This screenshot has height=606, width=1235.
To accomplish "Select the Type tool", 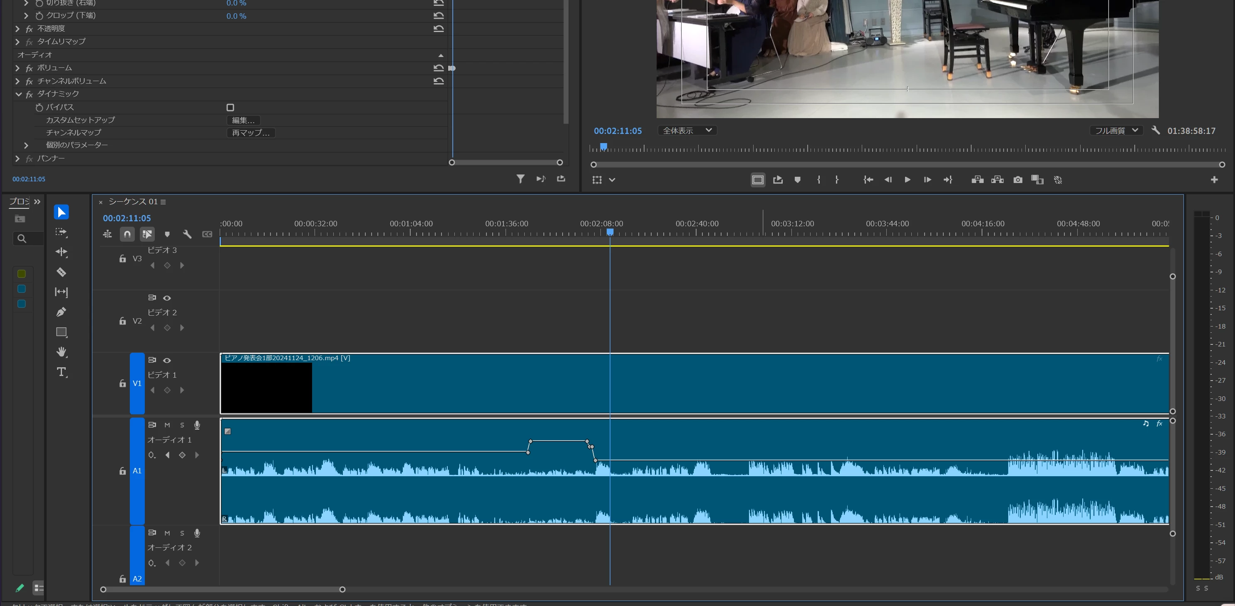I will tap(61, 372).
